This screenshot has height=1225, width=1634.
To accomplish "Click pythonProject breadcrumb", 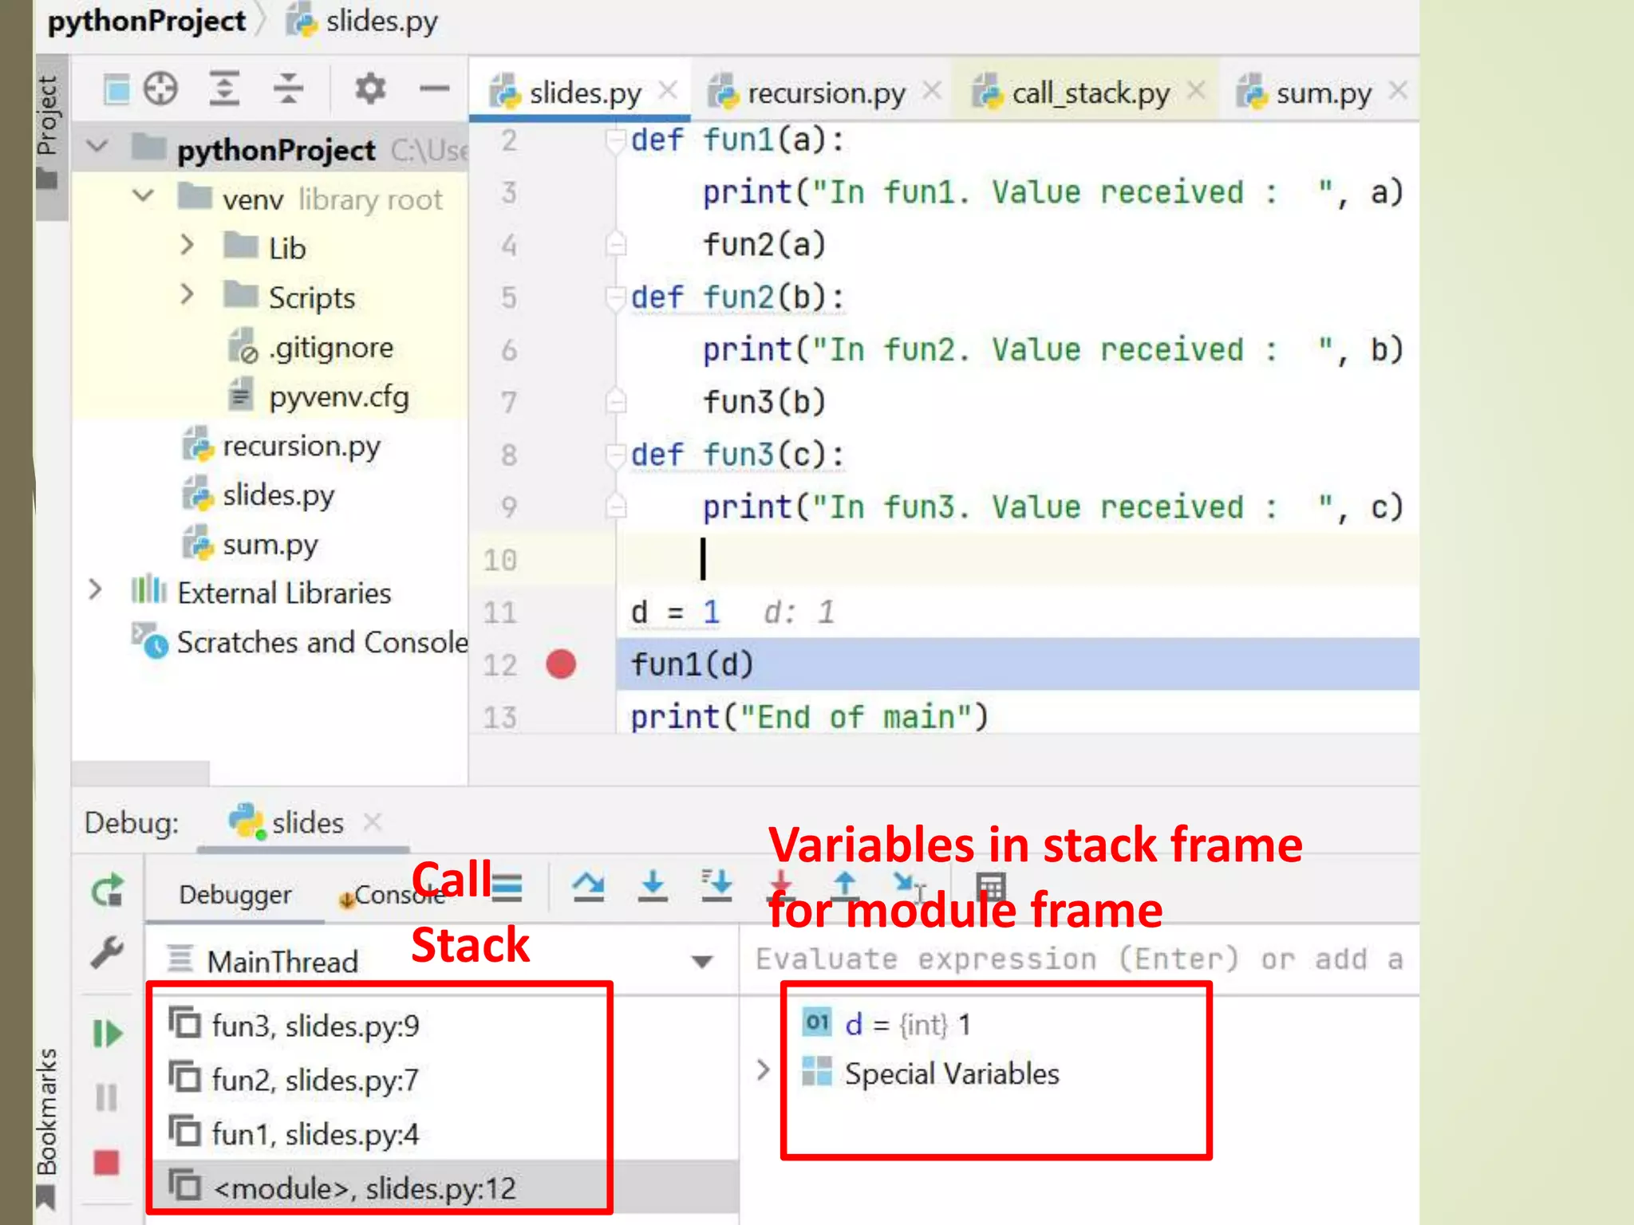I will 147,21.
